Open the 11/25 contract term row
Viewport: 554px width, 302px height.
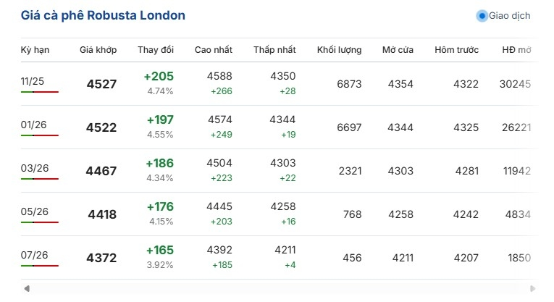[33, 81]
